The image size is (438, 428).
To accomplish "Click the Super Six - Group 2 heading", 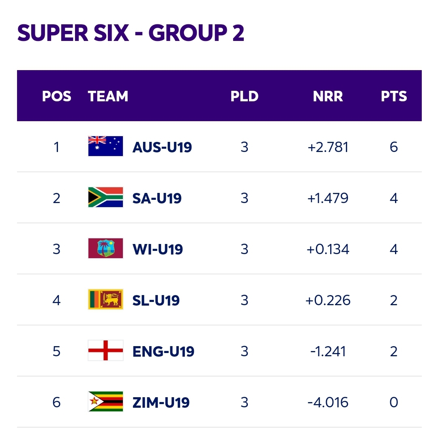I will pyautogui.click(x=131, y=33).
